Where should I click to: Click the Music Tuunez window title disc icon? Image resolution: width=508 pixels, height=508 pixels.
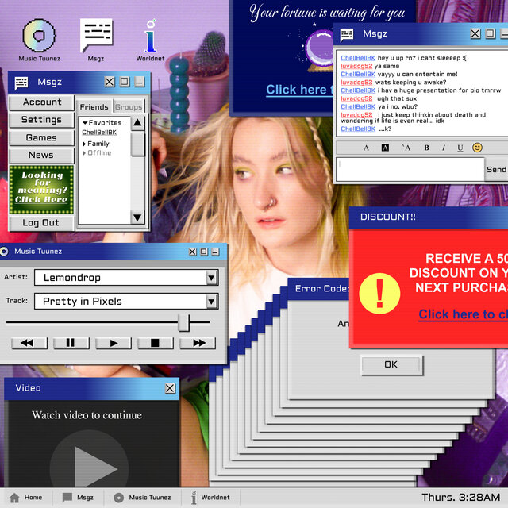click(4, 252)
